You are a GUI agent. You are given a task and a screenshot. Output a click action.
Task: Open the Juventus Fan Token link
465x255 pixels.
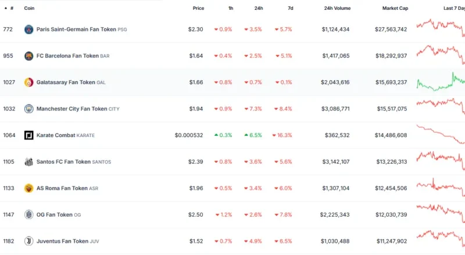[x=63, y=241]
